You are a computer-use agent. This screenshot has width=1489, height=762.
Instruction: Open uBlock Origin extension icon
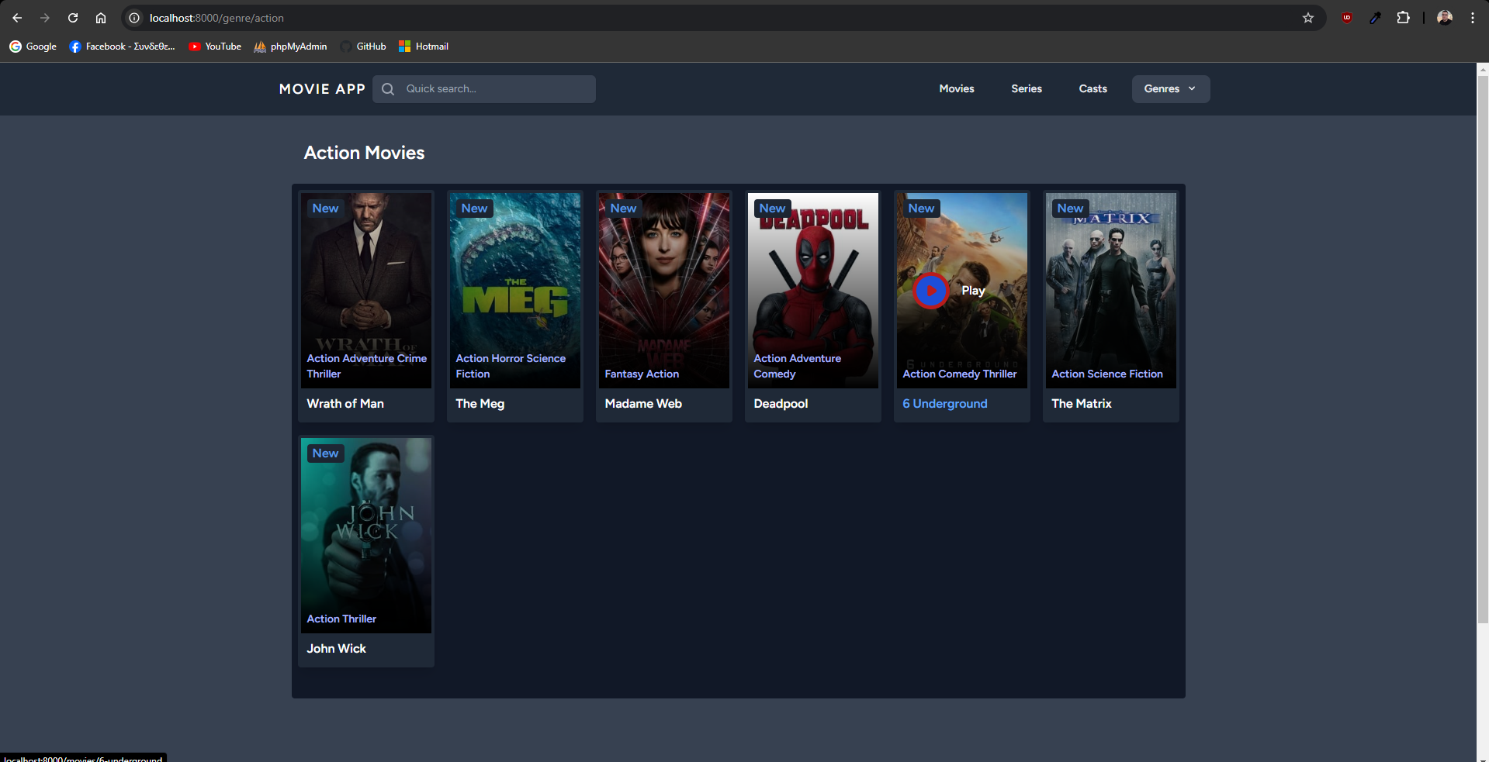pyautogui.click(x=1347, y=18)
